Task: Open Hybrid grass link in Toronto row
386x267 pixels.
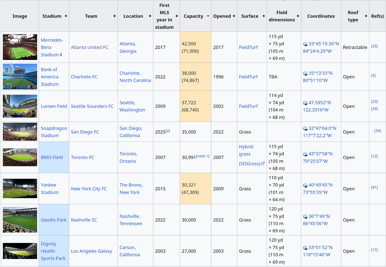Action: pyautogui.click(x=246, y=150)
